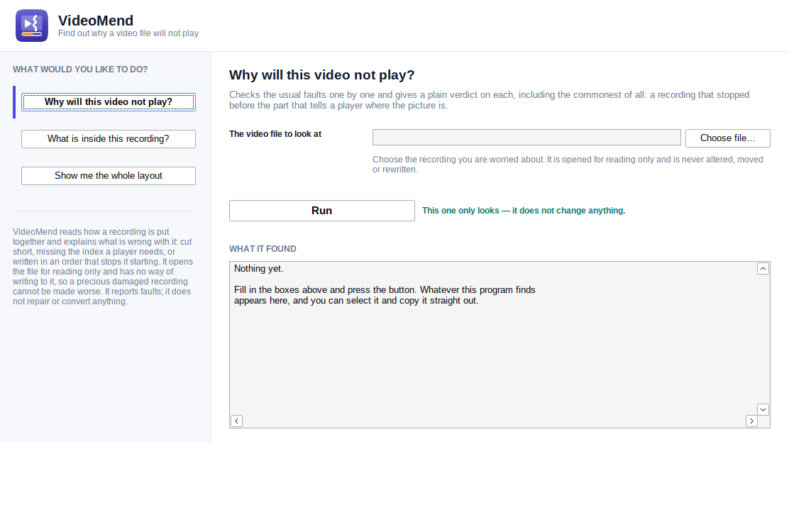789x515 pixels.
Task: Click the VideoMend title text
Action: (x=96, y=21)
